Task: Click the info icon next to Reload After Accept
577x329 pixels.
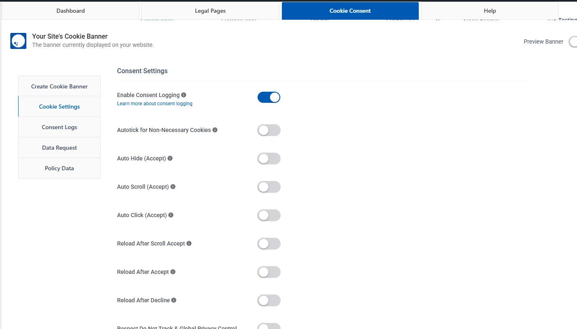Action: [x=173, y=271]
